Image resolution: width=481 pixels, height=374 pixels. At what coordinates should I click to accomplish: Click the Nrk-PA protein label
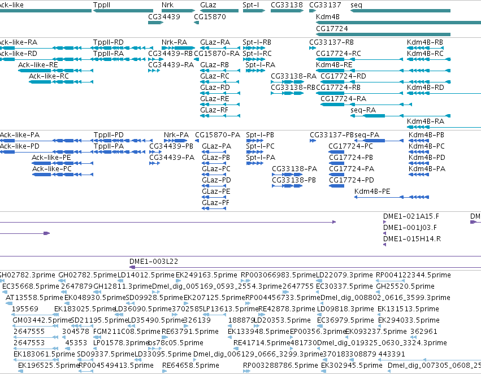point(176,135)
